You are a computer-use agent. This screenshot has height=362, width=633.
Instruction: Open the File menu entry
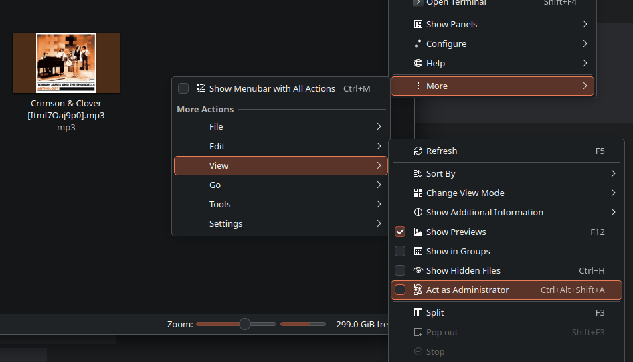(x=280, y=126)
